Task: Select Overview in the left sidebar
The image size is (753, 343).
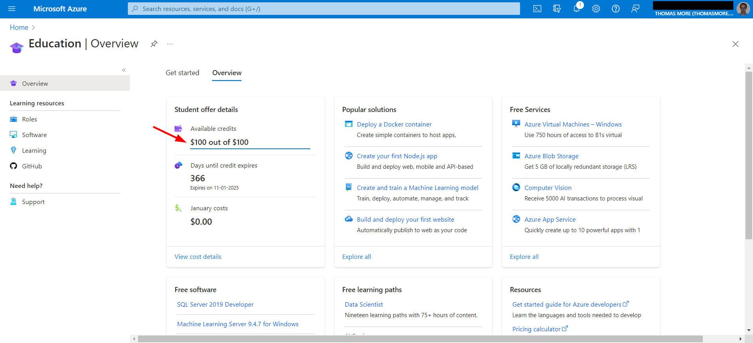Action: point(65,83)
